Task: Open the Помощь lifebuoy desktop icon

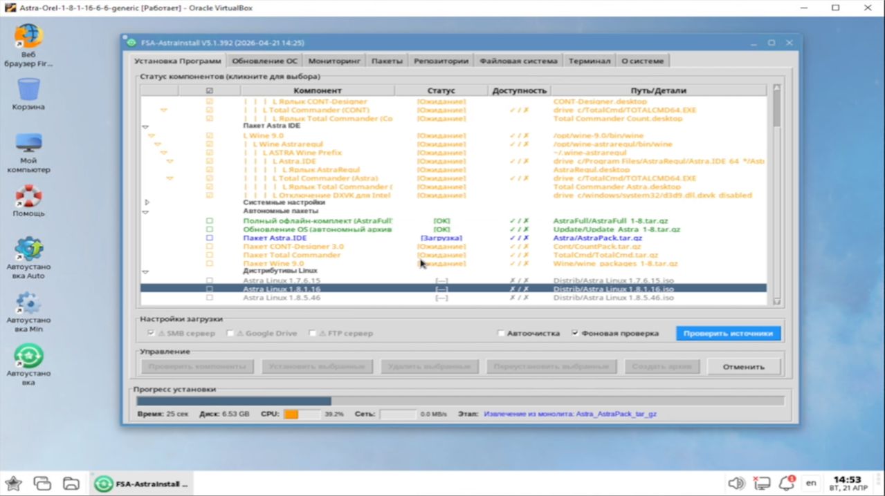Action: tap(28, 202)
